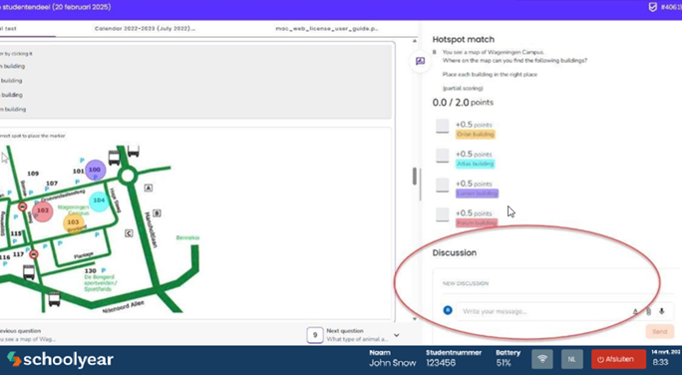Click the text formatting icon in the message box

click(x=635, y=311)
